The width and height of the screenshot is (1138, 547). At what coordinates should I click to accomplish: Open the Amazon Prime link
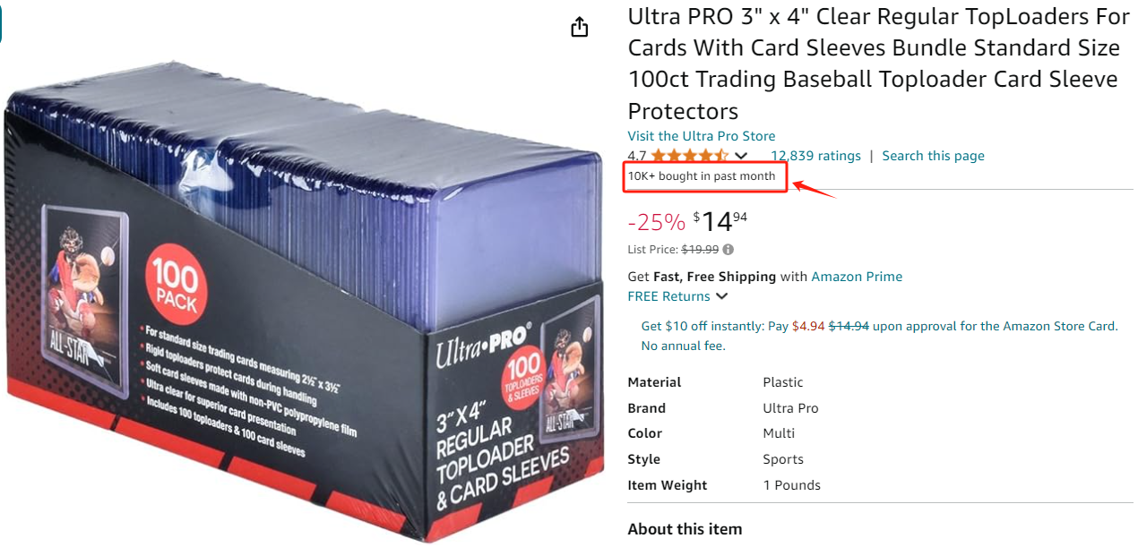pos(857,277)
